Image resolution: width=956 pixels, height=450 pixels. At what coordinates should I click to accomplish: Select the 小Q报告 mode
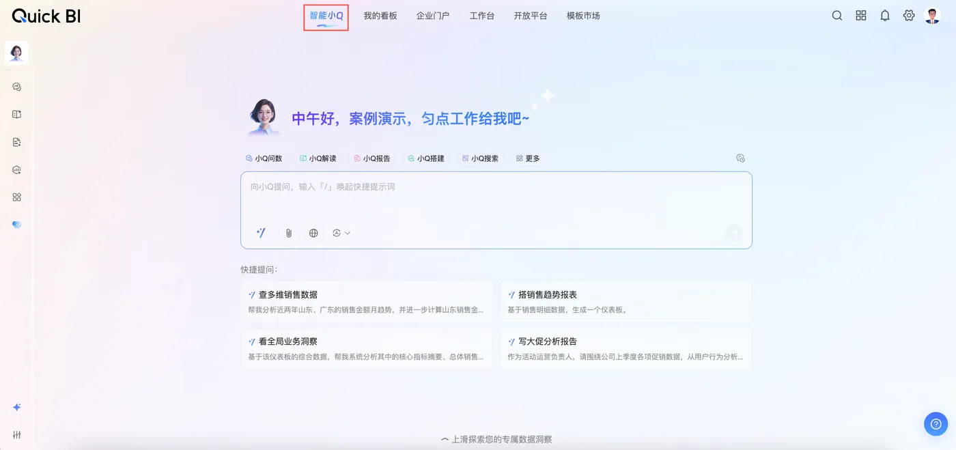click(372, 158)
